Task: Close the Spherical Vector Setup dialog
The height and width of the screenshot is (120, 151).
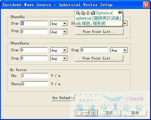Action: (146, 5)
